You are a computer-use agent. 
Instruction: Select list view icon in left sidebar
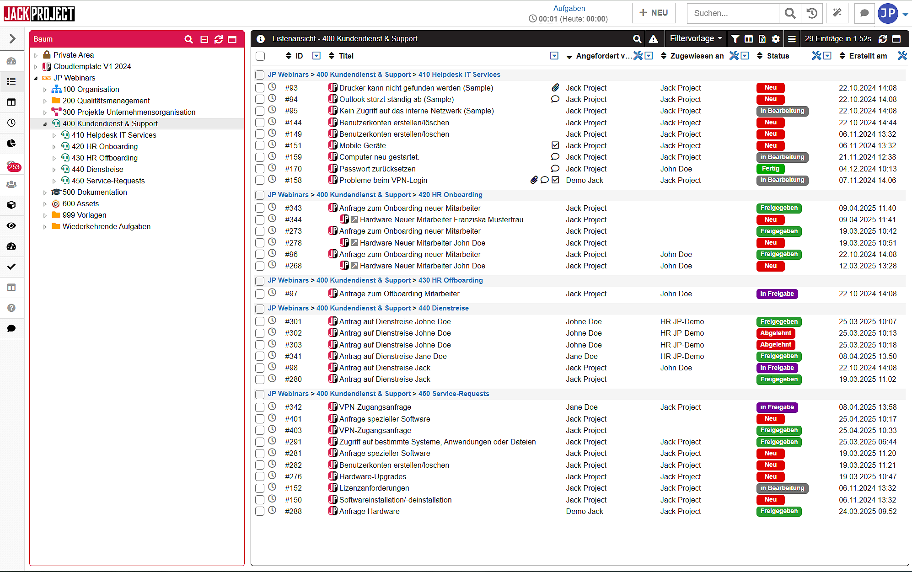coord(11,82)
